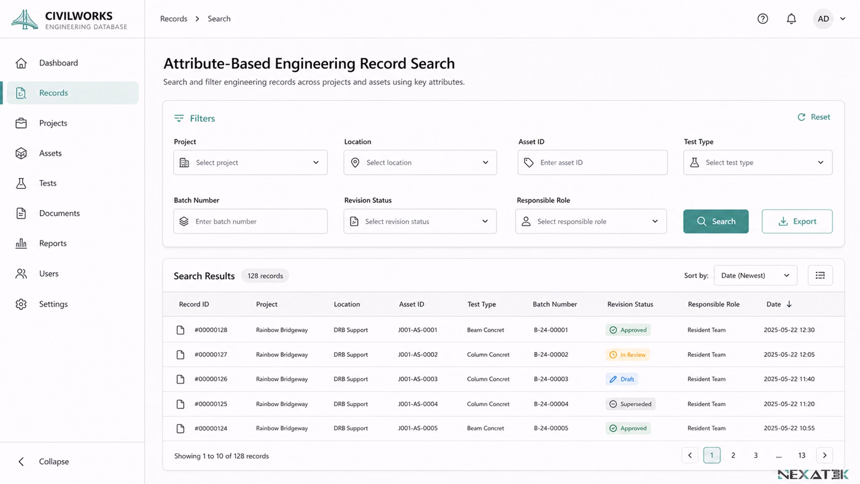Select Users in the sidebar
This screenshot has width=860, height=484.
[x=72, y=273]
